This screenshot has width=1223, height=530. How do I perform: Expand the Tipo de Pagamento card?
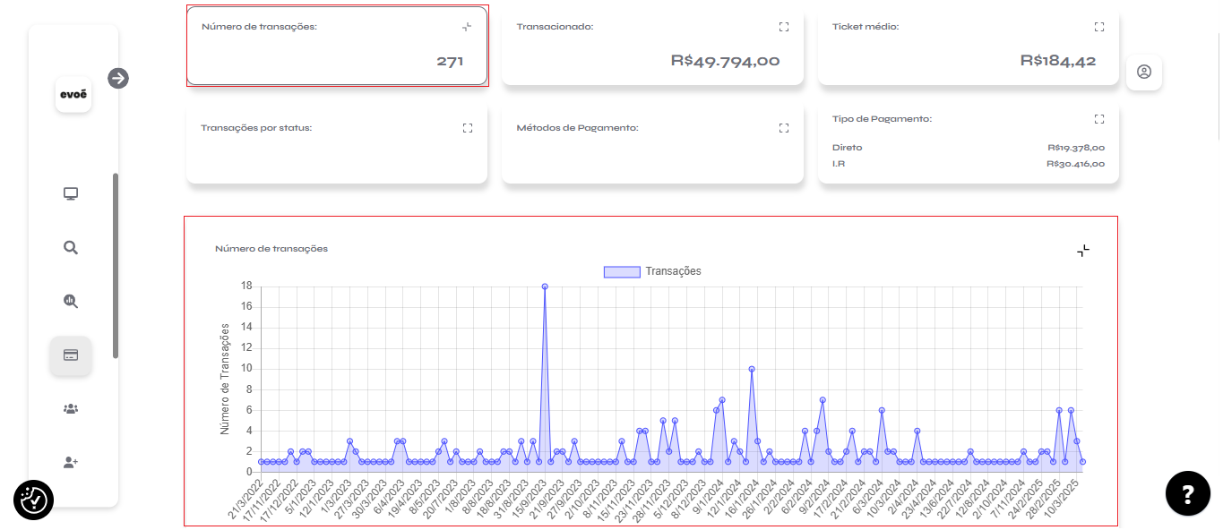pyautogui.click(x=1099, y=118)
